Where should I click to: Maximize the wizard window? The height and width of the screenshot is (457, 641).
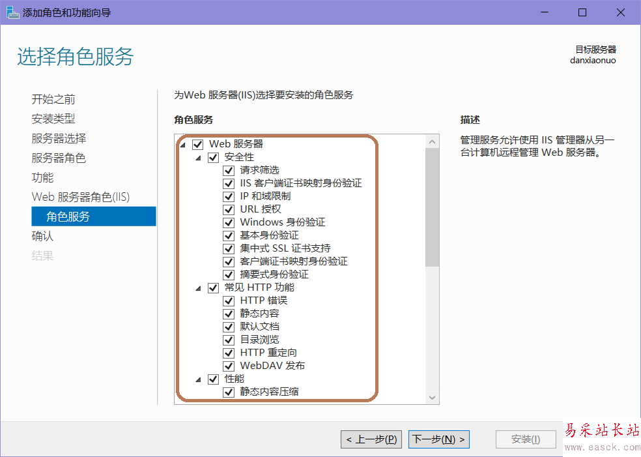click(x=582, y=12)
